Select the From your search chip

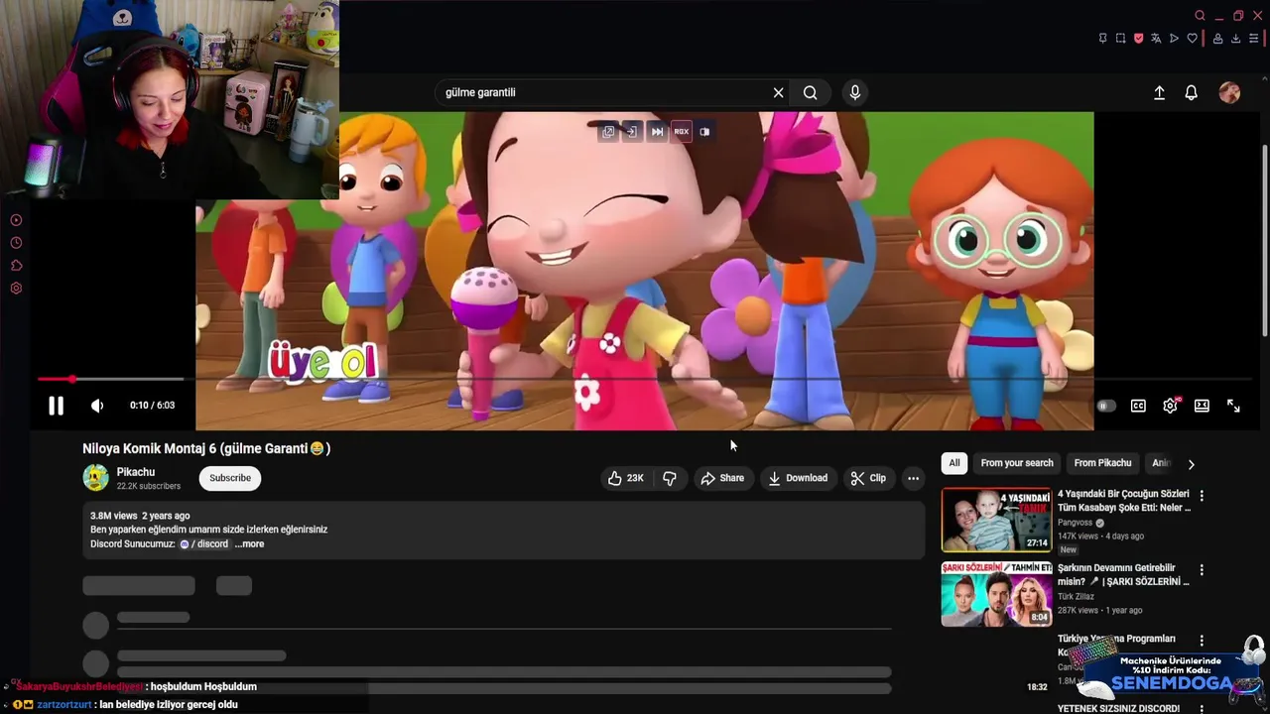click(x=1017, y=463)
